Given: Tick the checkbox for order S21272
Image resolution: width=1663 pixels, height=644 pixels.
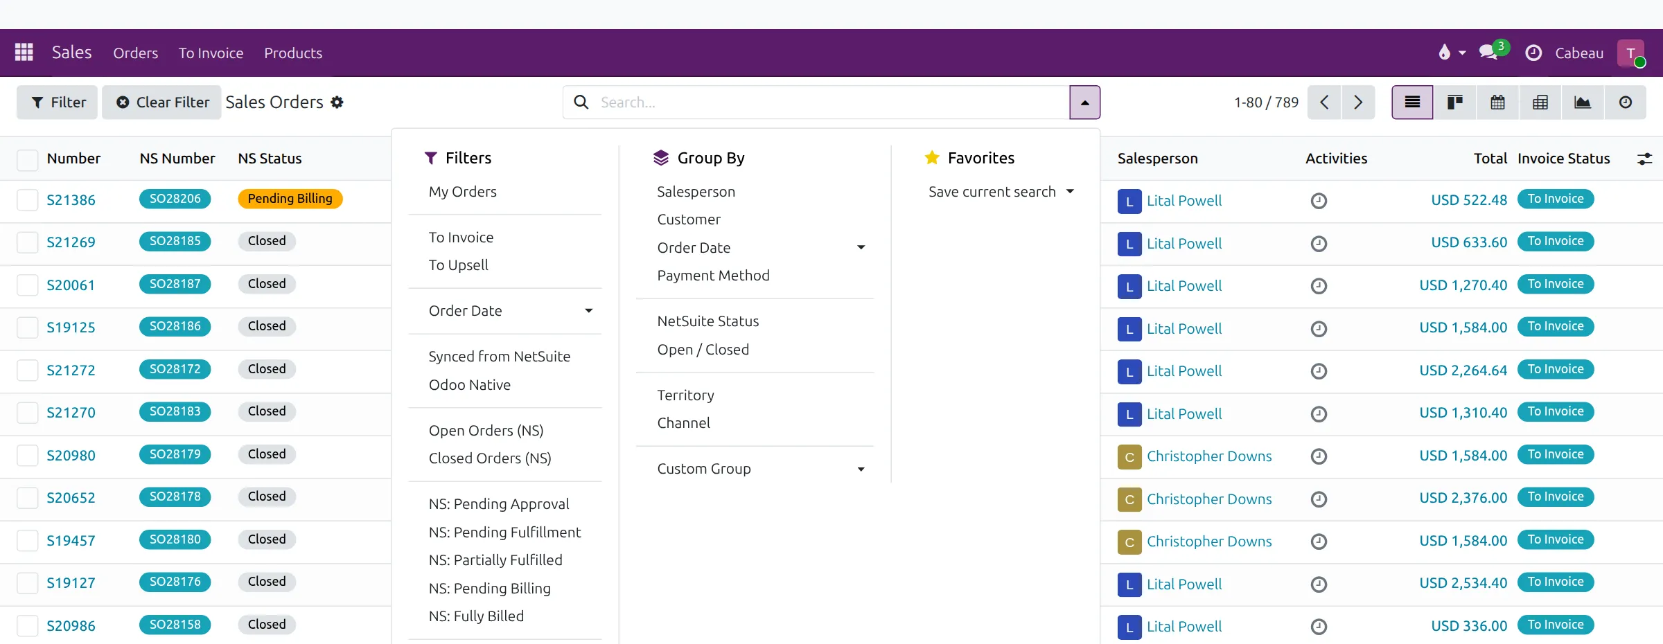Looking at the screenshot, I should (27, 370).
